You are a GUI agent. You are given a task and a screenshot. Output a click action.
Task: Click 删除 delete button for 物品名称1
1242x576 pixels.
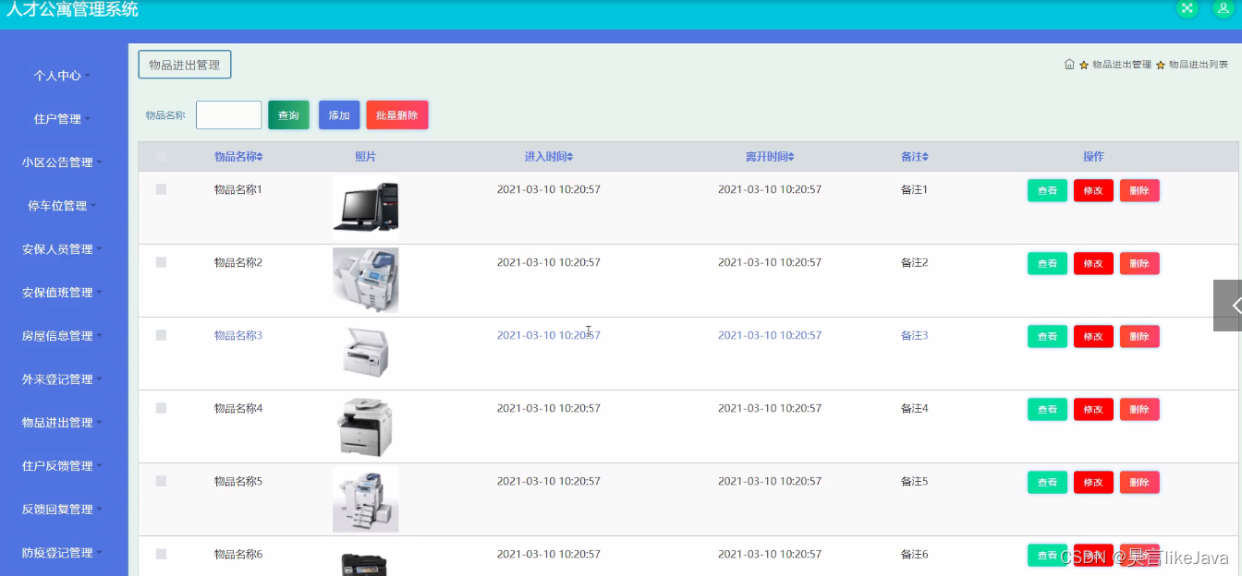click(1139, 190)
